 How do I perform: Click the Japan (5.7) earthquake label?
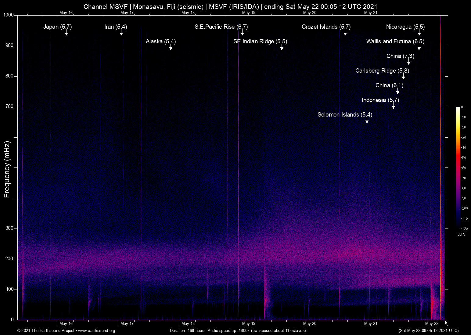point(57,27)
